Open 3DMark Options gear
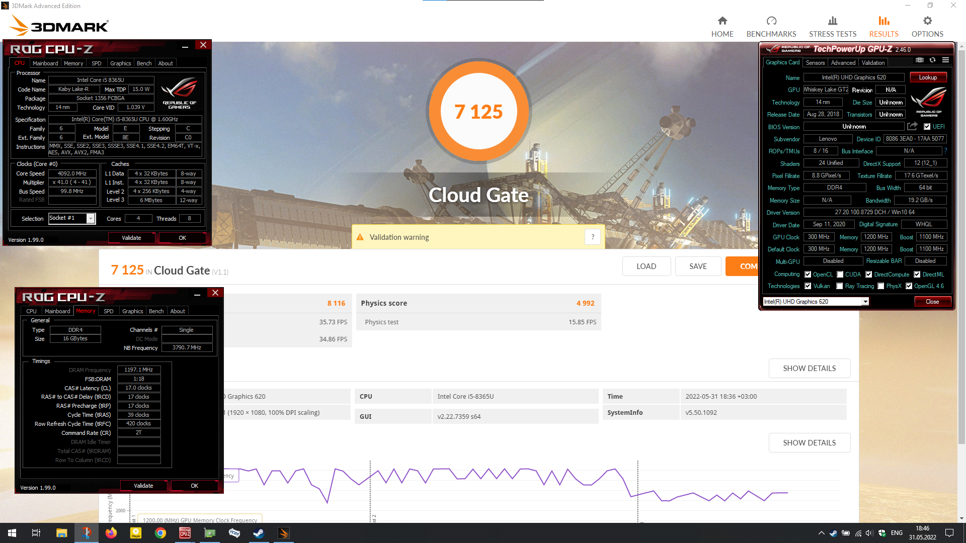The height and width of the screenshot is (543, 966). [x=927, y=27]
